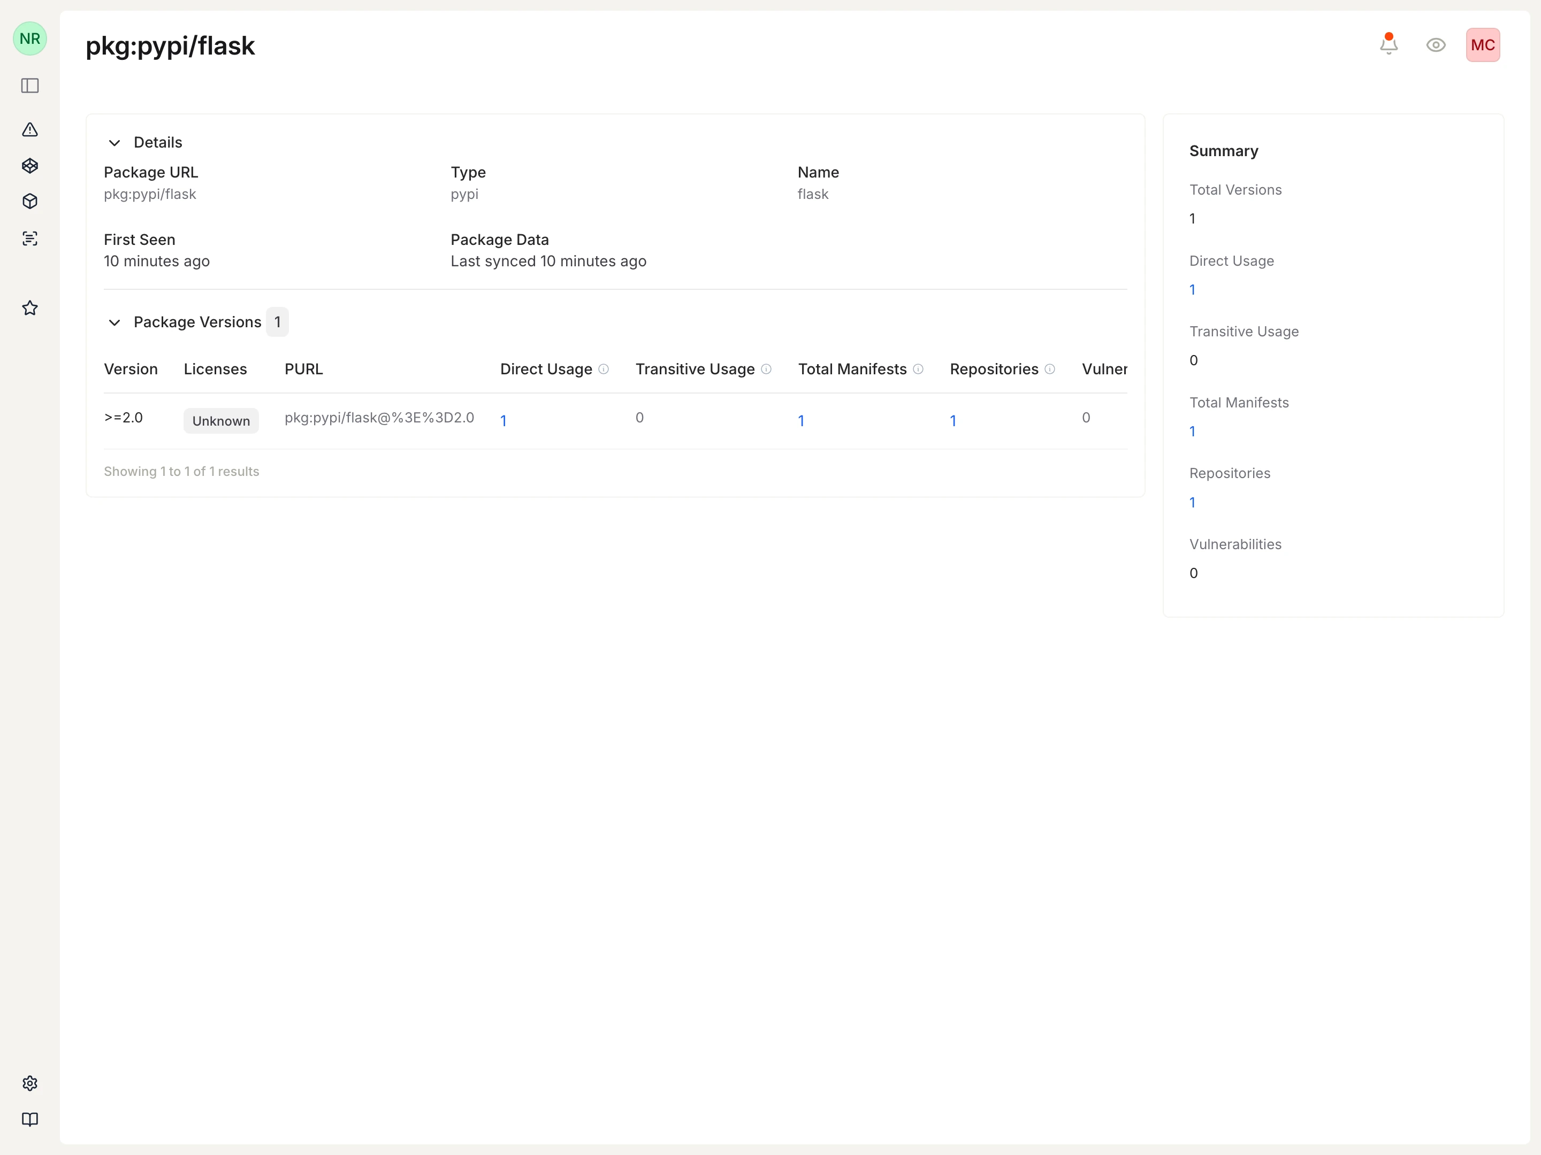The image size is (1541, 1155).
Task: Click the truncated Vulner column header
Action: (1104, 369)
